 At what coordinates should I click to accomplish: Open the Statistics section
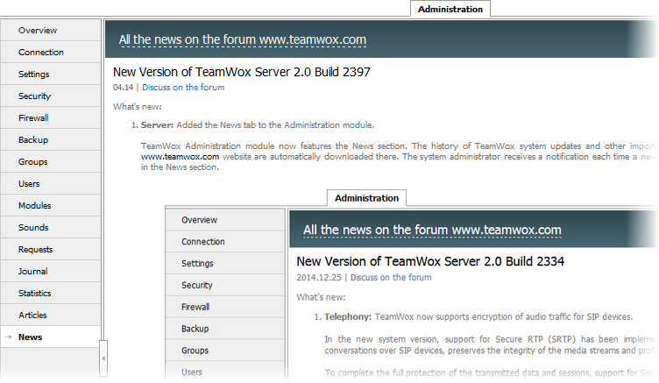51,293
